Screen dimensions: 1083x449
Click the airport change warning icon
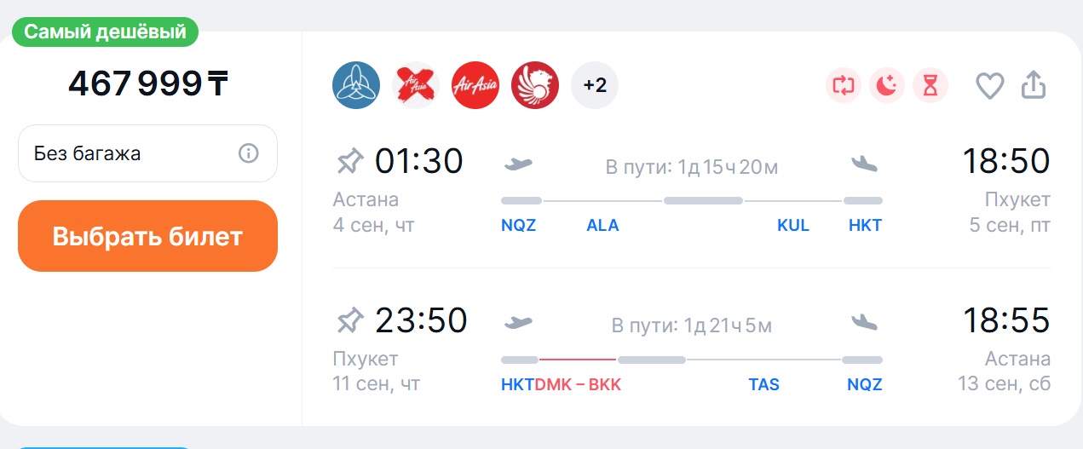click(x=844, y=85)
